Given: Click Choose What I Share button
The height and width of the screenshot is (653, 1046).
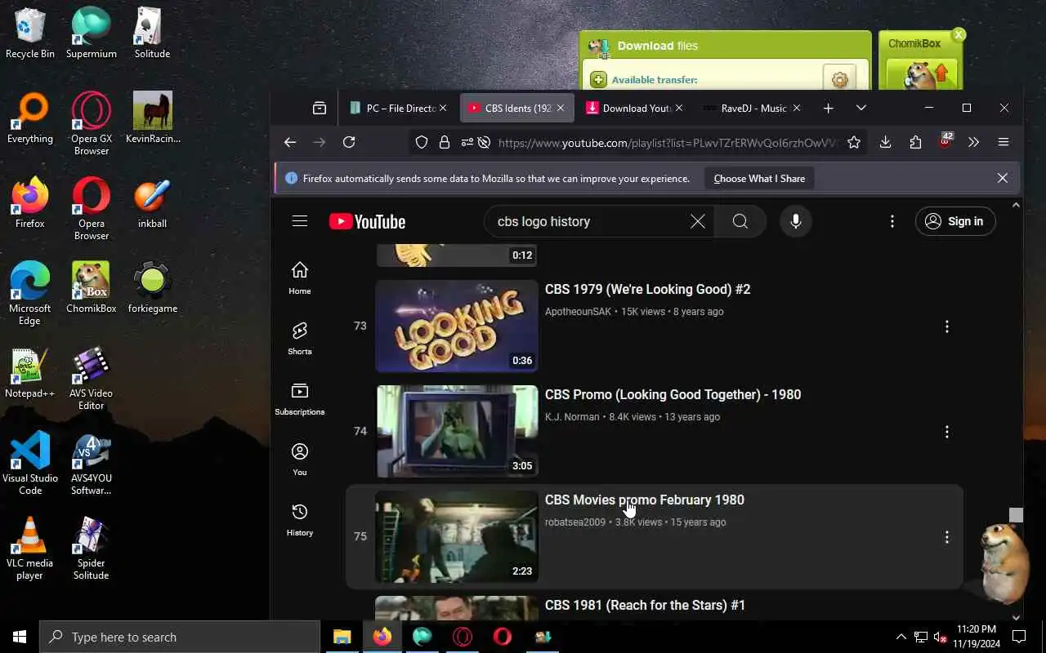Looking at the screenshot, I should 759,178.
